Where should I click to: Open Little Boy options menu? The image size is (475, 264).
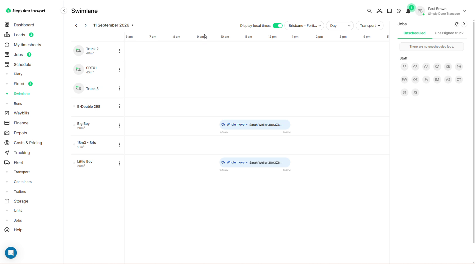point(119,164)
